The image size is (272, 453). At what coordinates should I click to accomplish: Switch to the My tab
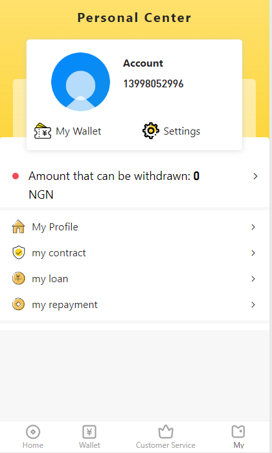tap(238, 437)
